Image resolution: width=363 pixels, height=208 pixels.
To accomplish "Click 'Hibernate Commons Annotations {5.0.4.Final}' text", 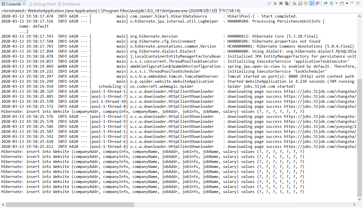I will coord(305,46).
